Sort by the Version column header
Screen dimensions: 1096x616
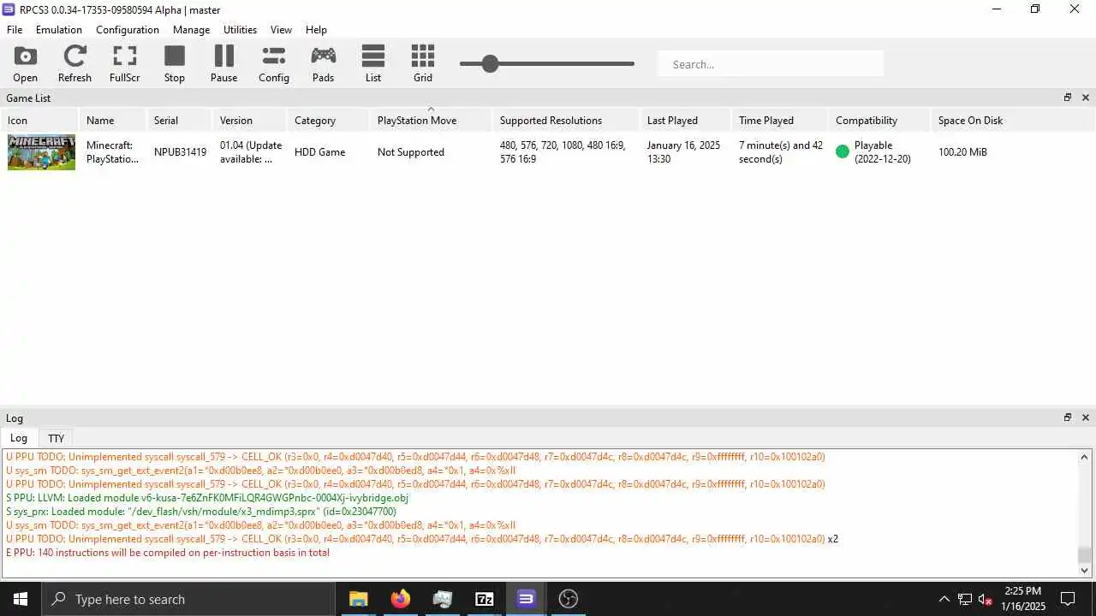250,121
